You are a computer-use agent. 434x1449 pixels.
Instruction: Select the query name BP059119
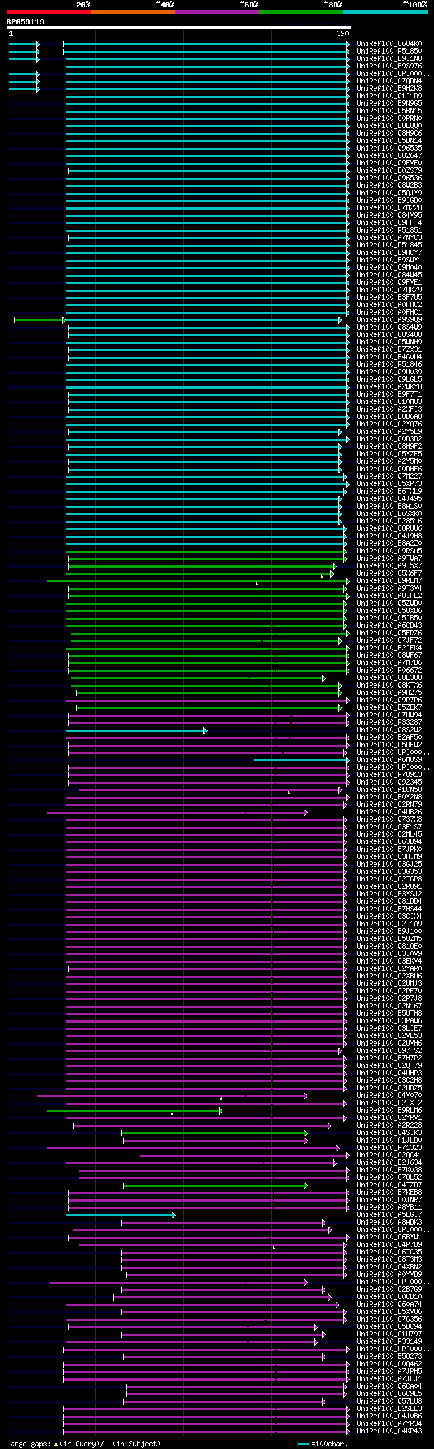click(26, 22)
